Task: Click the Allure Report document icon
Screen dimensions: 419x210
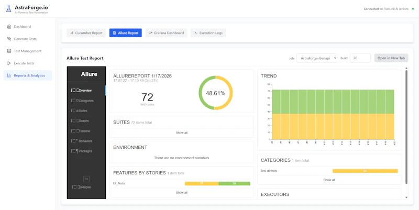Action: click(115, 33)
